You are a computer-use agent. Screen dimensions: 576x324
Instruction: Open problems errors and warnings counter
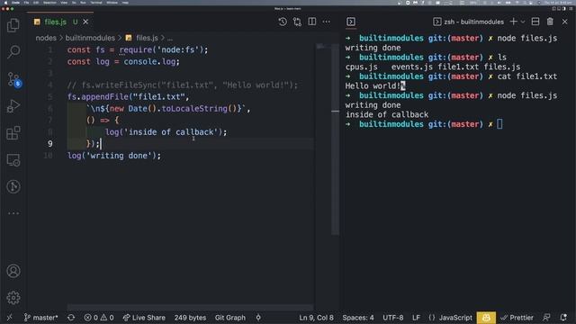coord(98,318)
